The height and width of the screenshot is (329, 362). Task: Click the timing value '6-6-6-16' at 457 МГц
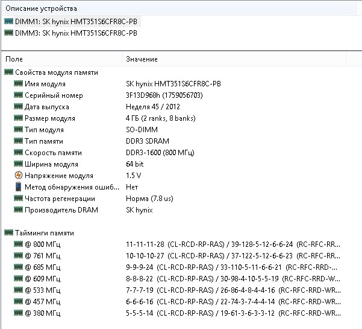(140, 301)
